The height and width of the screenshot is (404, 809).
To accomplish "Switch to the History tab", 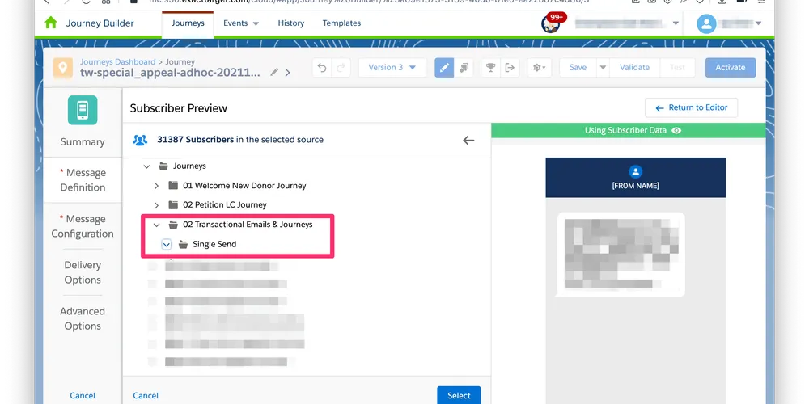I will pyautogui.click(x=291, y=23).
